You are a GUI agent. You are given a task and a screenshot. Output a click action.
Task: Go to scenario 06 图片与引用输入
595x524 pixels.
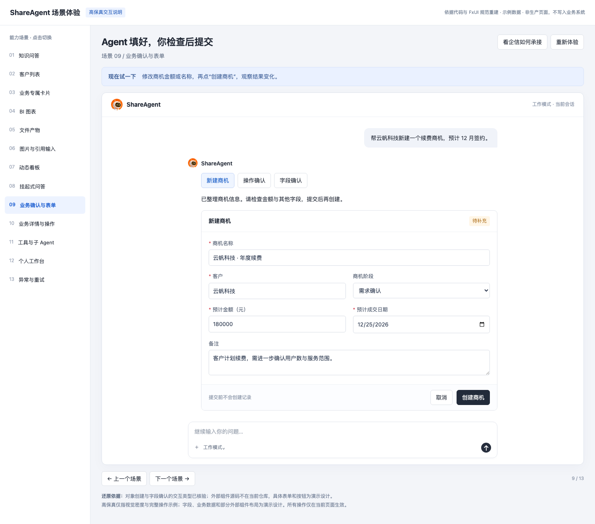(x=45, y=149)
